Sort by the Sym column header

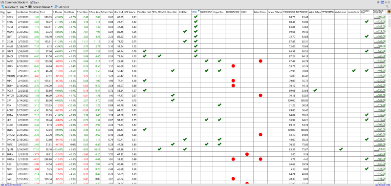[11, 12]
